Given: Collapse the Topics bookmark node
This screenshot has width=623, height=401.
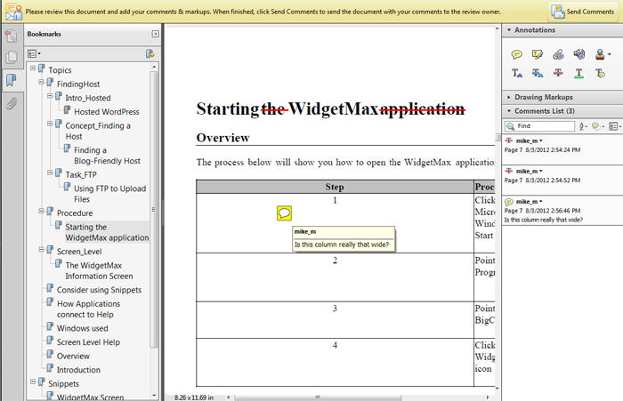Looking at the screenshot, I should [x=33, y=68].
